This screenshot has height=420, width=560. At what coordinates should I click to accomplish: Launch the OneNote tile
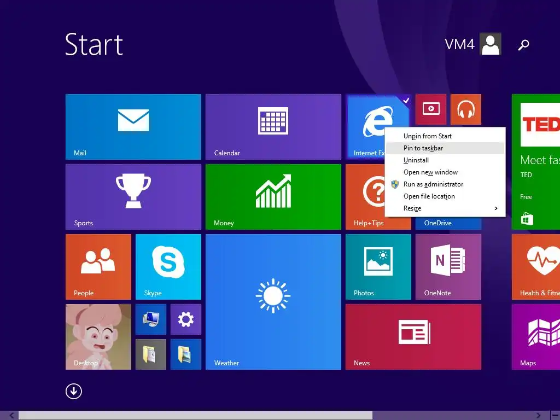[448, 267]
